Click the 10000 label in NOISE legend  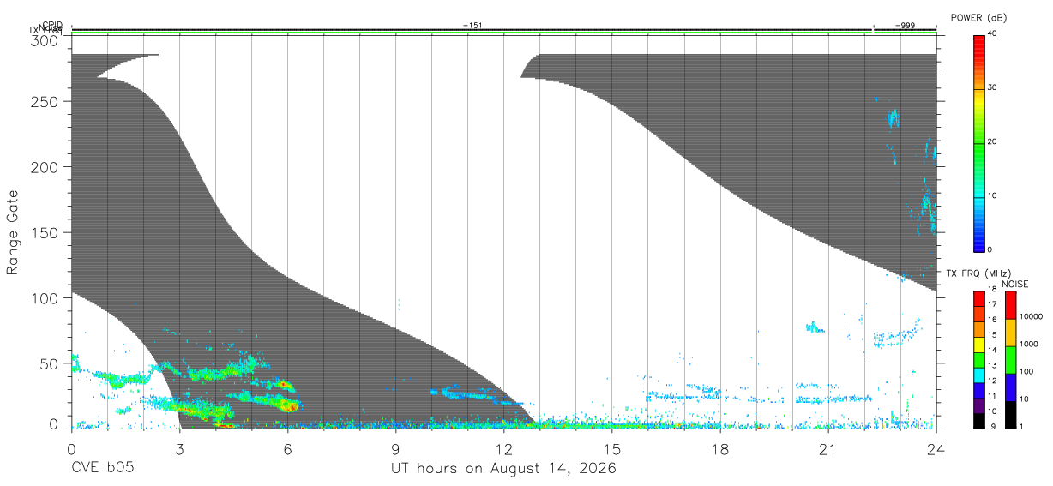click(x=1030, y=316)
